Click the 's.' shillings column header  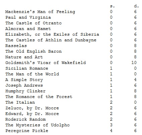[x=112, y=6]
